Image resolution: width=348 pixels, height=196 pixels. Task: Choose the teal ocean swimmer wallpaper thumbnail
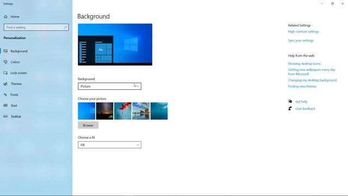[x=159, y=111]
